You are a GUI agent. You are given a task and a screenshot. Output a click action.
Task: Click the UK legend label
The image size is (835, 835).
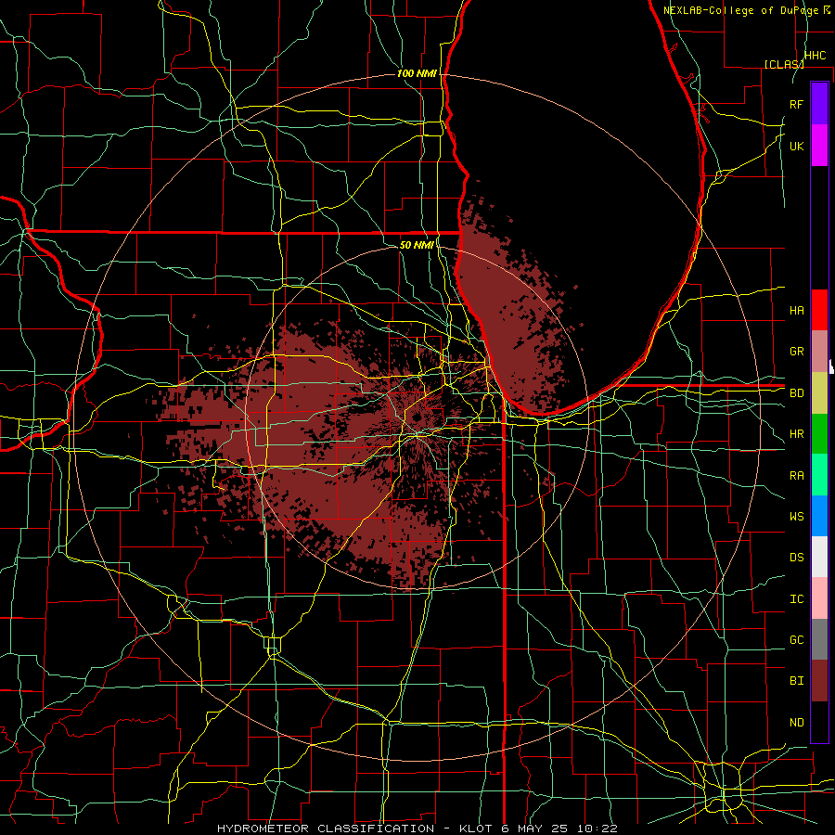[797, 146]
